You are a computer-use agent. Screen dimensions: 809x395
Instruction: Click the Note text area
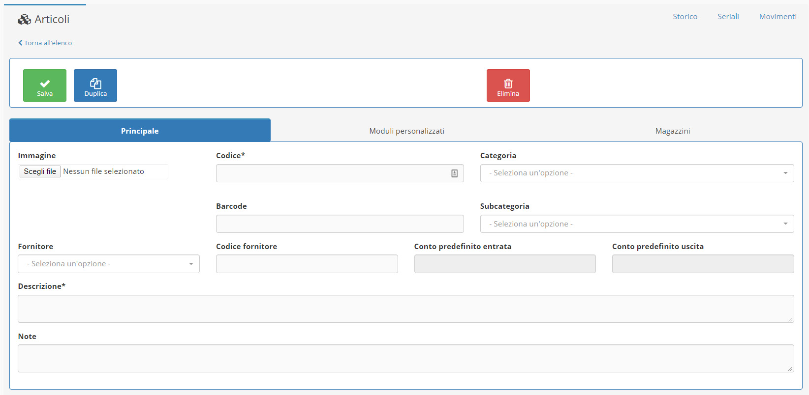pyautogui.click(x=405, y=358)
